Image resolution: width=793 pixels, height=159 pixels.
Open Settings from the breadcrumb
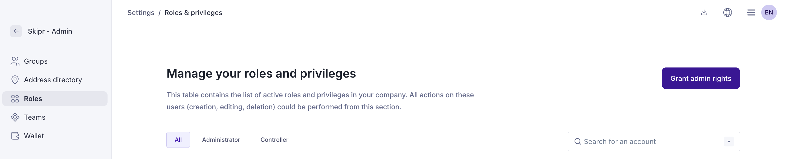(x=141, y=13)
